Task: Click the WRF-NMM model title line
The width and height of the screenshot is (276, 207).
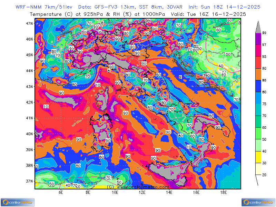Action: coord(138,7)
